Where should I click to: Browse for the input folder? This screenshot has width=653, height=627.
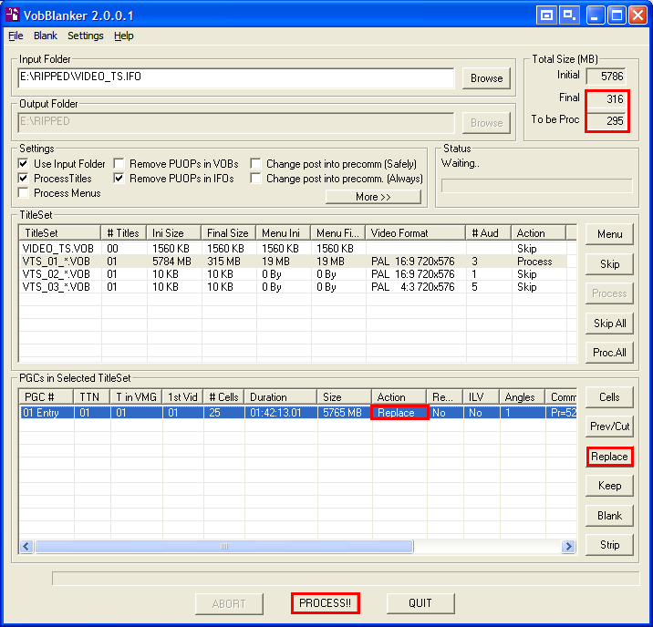pos(486,78)
